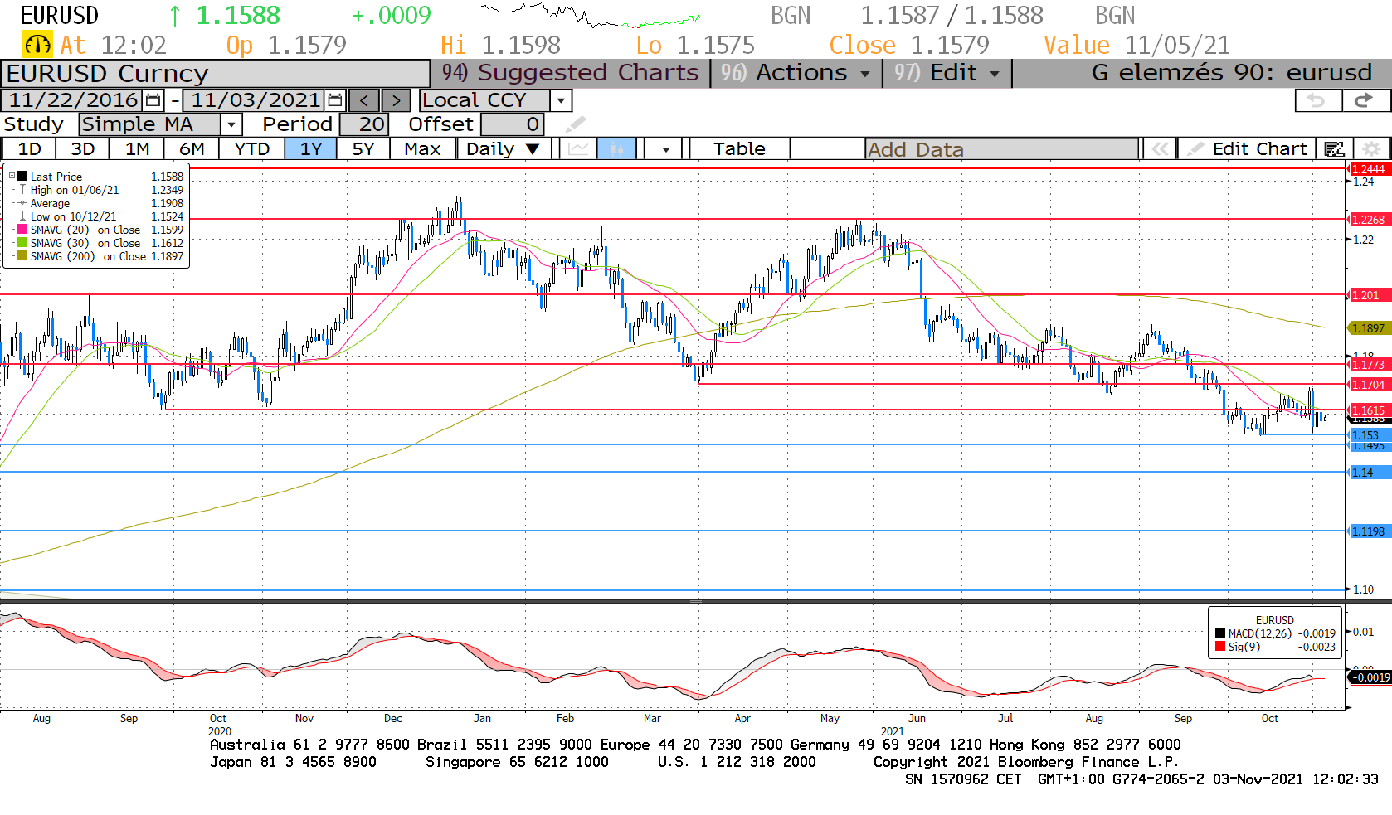Click the double-left collapse arrows icon
Image resolution: width=1392 pixels, height=815 pixels.
(1160, 149)
